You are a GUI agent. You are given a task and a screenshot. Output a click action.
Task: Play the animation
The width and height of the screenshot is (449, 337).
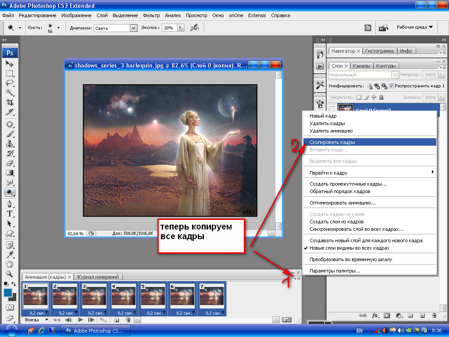81,320
